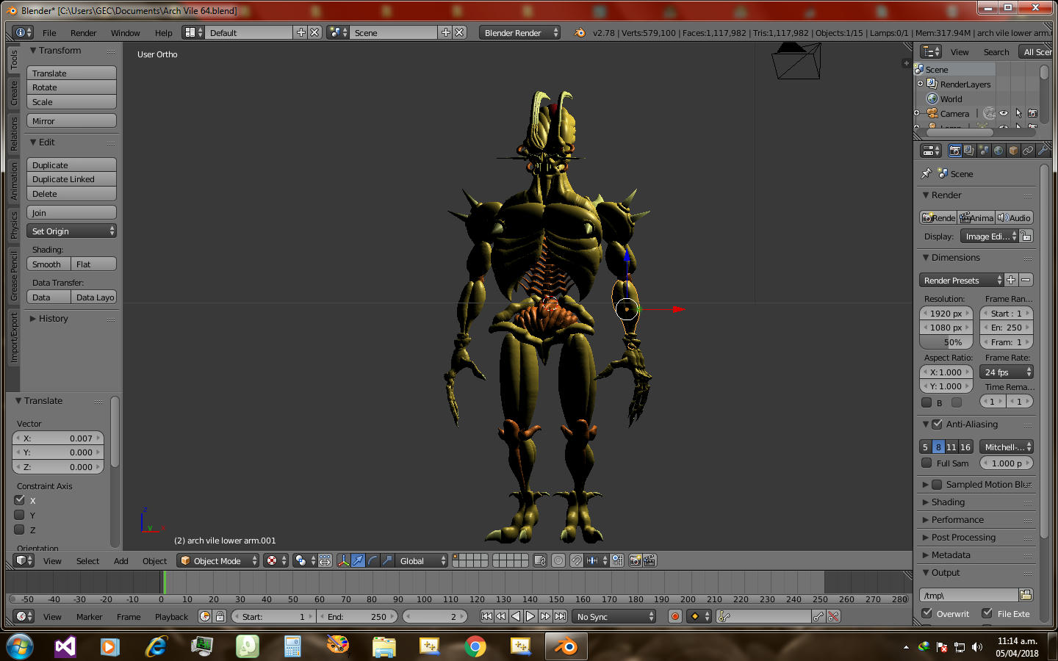Click the OpenGL render animation clapper icon
Viewport: 1058px width, 661px height.
(x=649, y=560)
